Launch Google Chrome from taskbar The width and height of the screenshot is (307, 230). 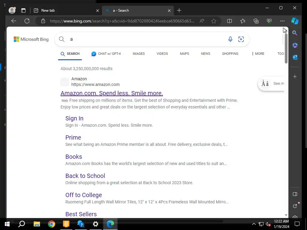52,224
